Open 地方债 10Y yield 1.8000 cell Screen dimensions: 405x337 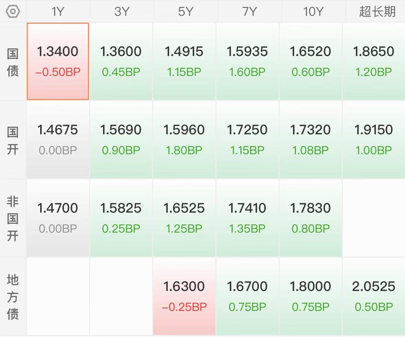click(x=311, y=296)
